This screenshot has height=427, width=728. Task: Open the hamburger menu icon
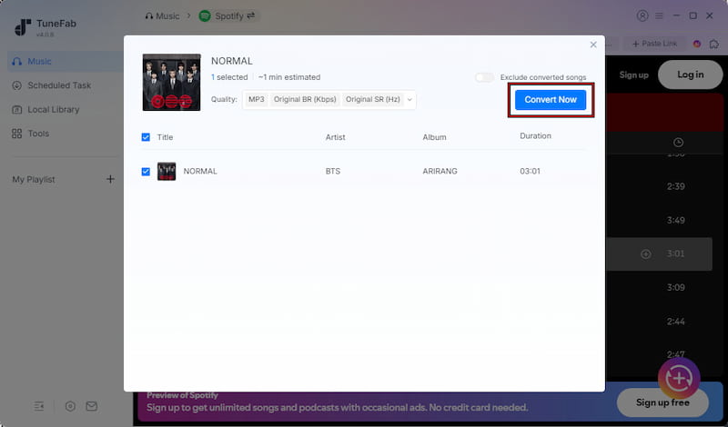point(659,15)
